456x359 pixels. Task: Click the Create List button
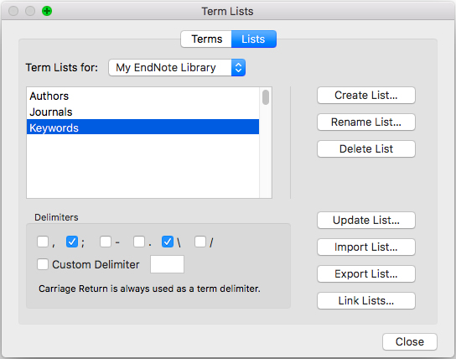365,95
